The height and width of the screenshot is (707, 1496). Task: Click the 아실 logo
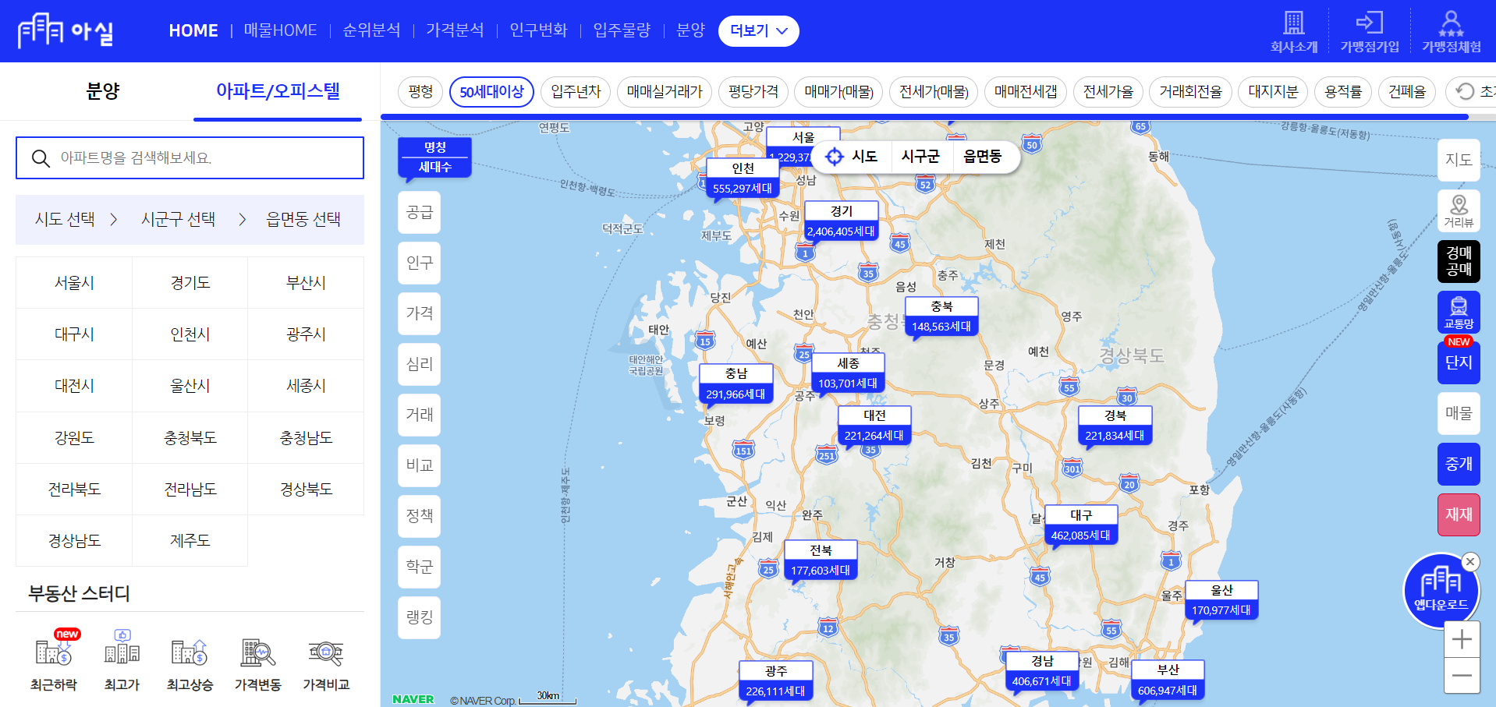click(x=66, y=31)
